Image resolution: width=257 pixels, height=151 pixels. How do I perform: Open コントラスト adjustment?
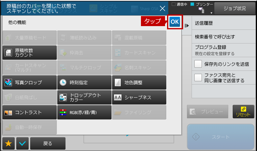pyautogui.click(x=29, y=112)
